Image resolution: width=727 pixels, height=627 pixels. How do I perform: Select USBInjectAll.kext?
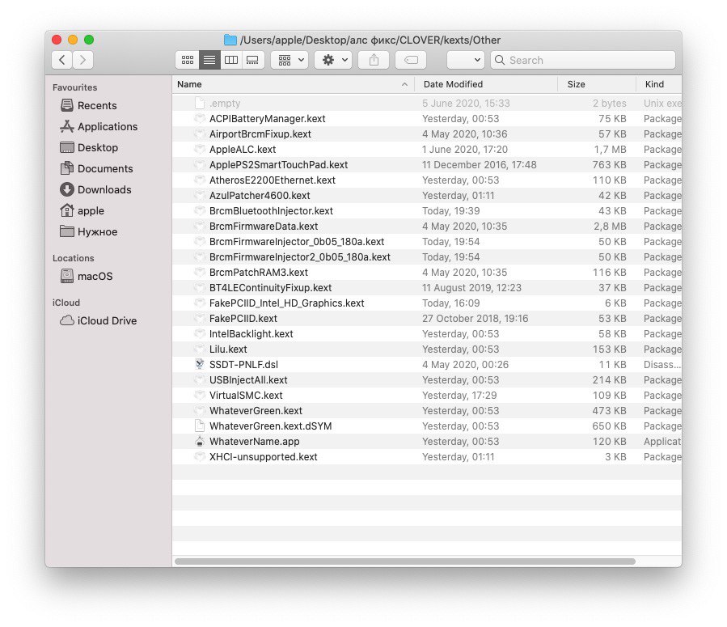pos(426,379)
